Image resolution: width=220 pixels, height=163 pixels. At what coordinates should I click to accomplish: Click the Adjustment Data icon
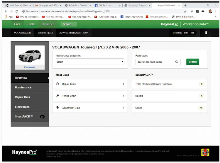57,108
